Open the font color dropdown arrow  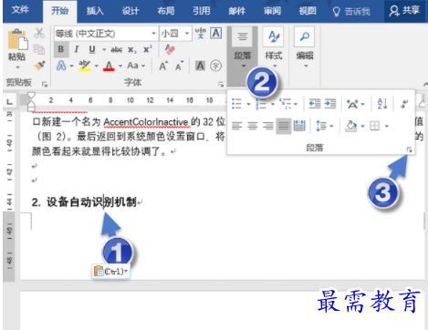(120, 66)
